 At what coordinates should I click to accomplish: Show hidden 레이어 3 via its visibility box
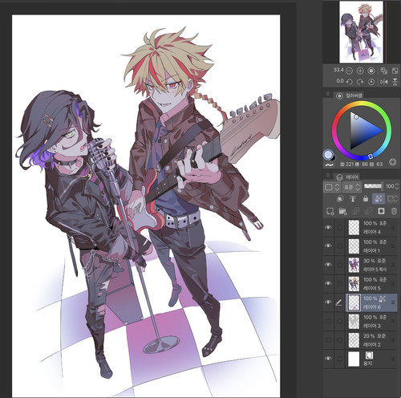pos(328,321)
